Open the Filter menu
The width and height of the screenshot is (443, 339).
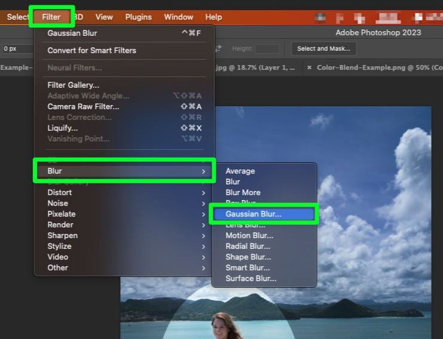pos(51,17)
